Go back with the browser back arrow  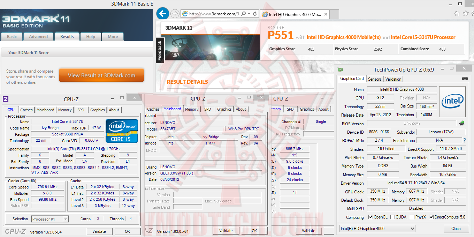coord(162,14)
